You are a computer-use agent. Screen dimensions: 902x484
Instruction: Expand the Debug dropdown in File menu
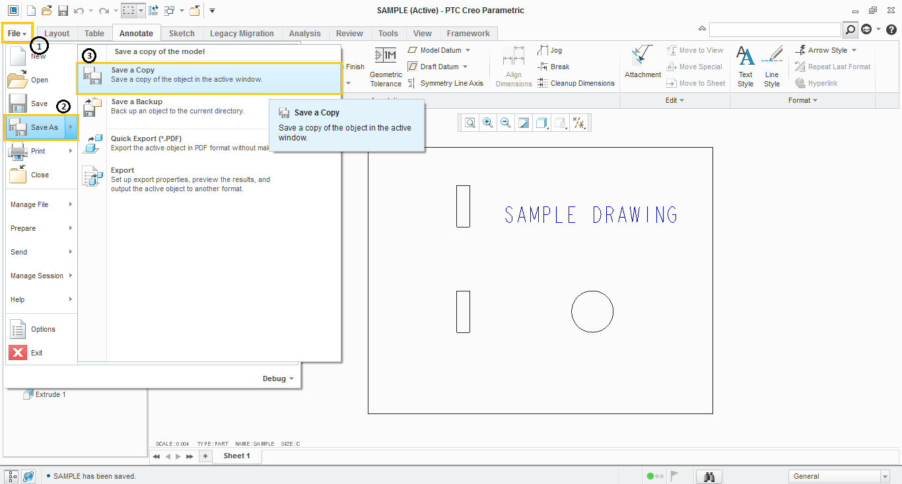278,378
